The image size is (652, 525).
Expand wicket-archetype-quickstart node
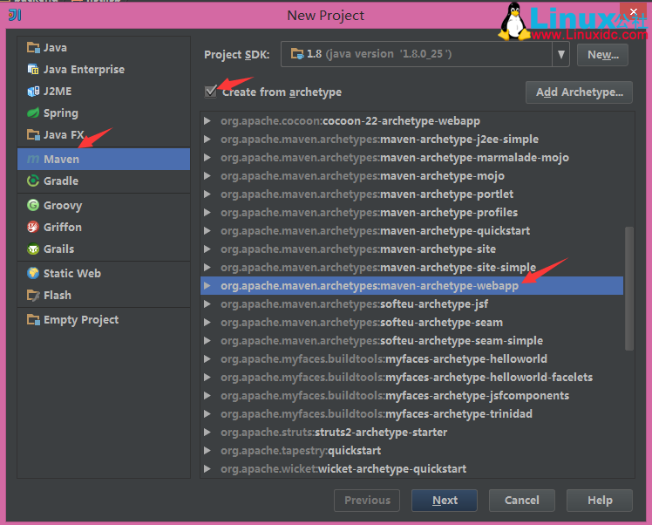click(207, 469)
